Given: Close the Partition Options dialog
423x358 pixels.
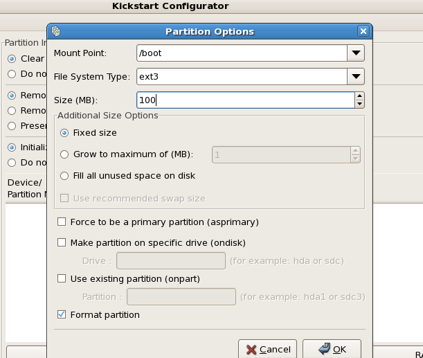Looking at the screenshot, I should pos(363,31).
